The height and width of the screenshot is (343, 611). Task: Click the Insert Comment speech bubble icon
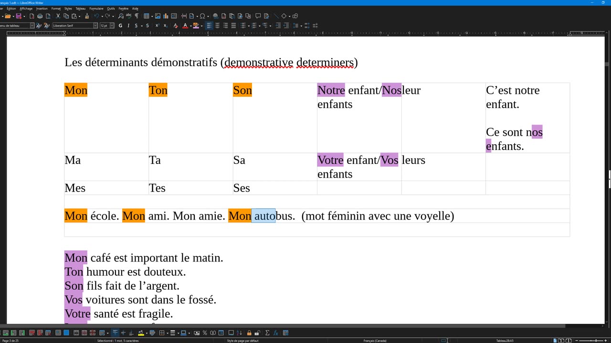coord(258,16)
